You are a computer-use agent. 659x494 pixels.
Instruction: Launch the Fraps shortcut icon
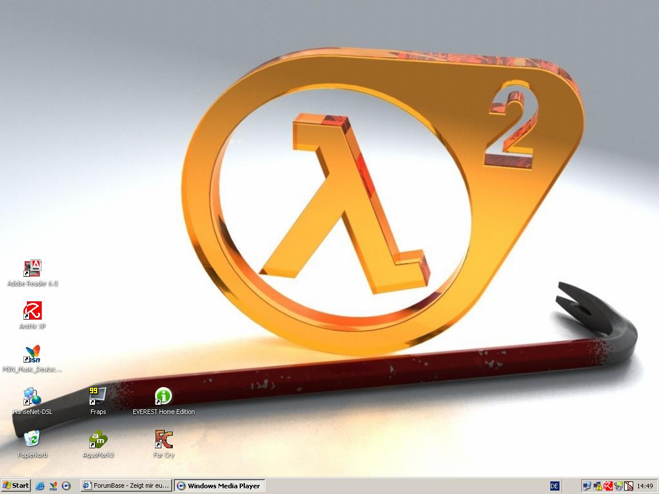pos(98,401)
